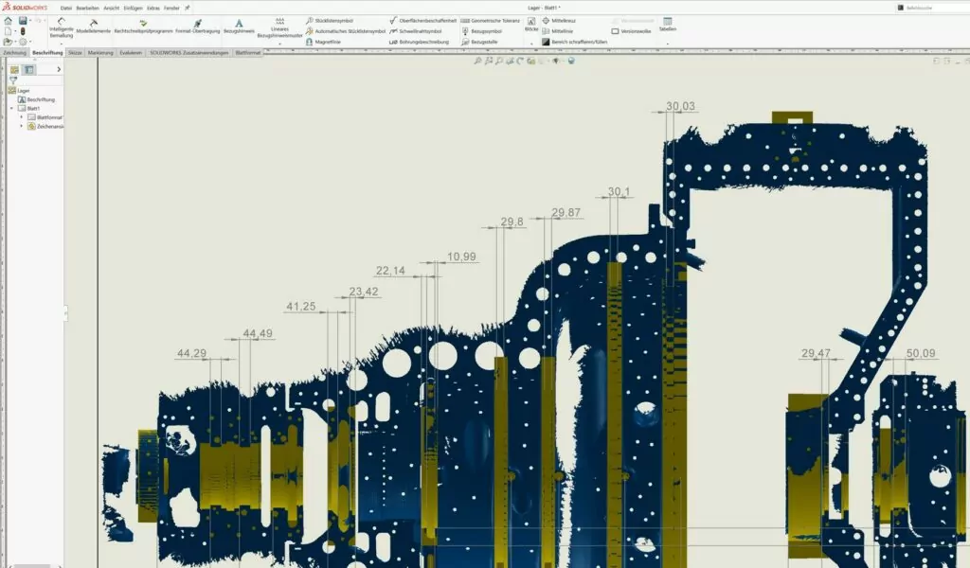Collapse the Blatt1 tree node
970x568 pixels.
(x=11, y=109)
